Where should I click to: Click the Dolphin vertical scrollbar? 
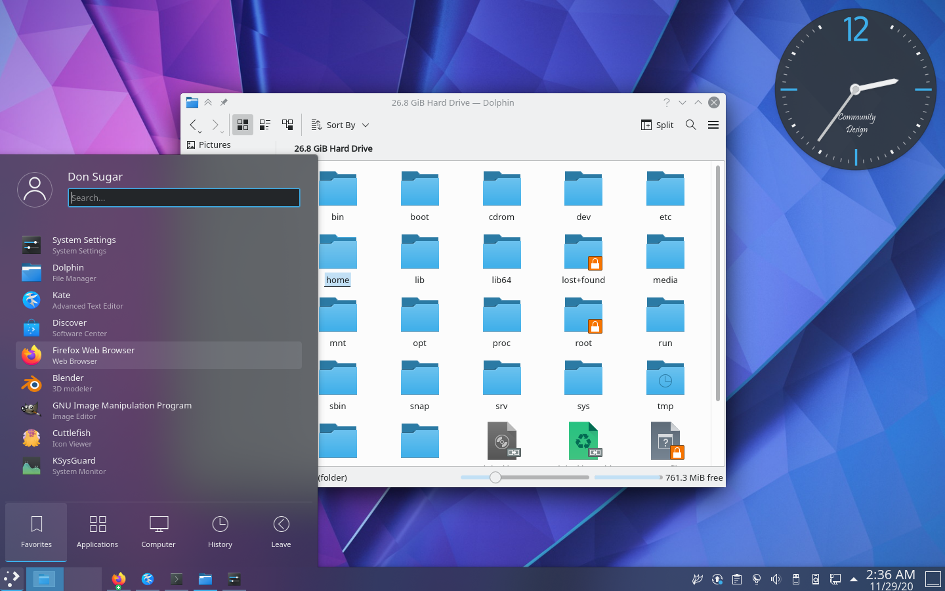point(718,282)
